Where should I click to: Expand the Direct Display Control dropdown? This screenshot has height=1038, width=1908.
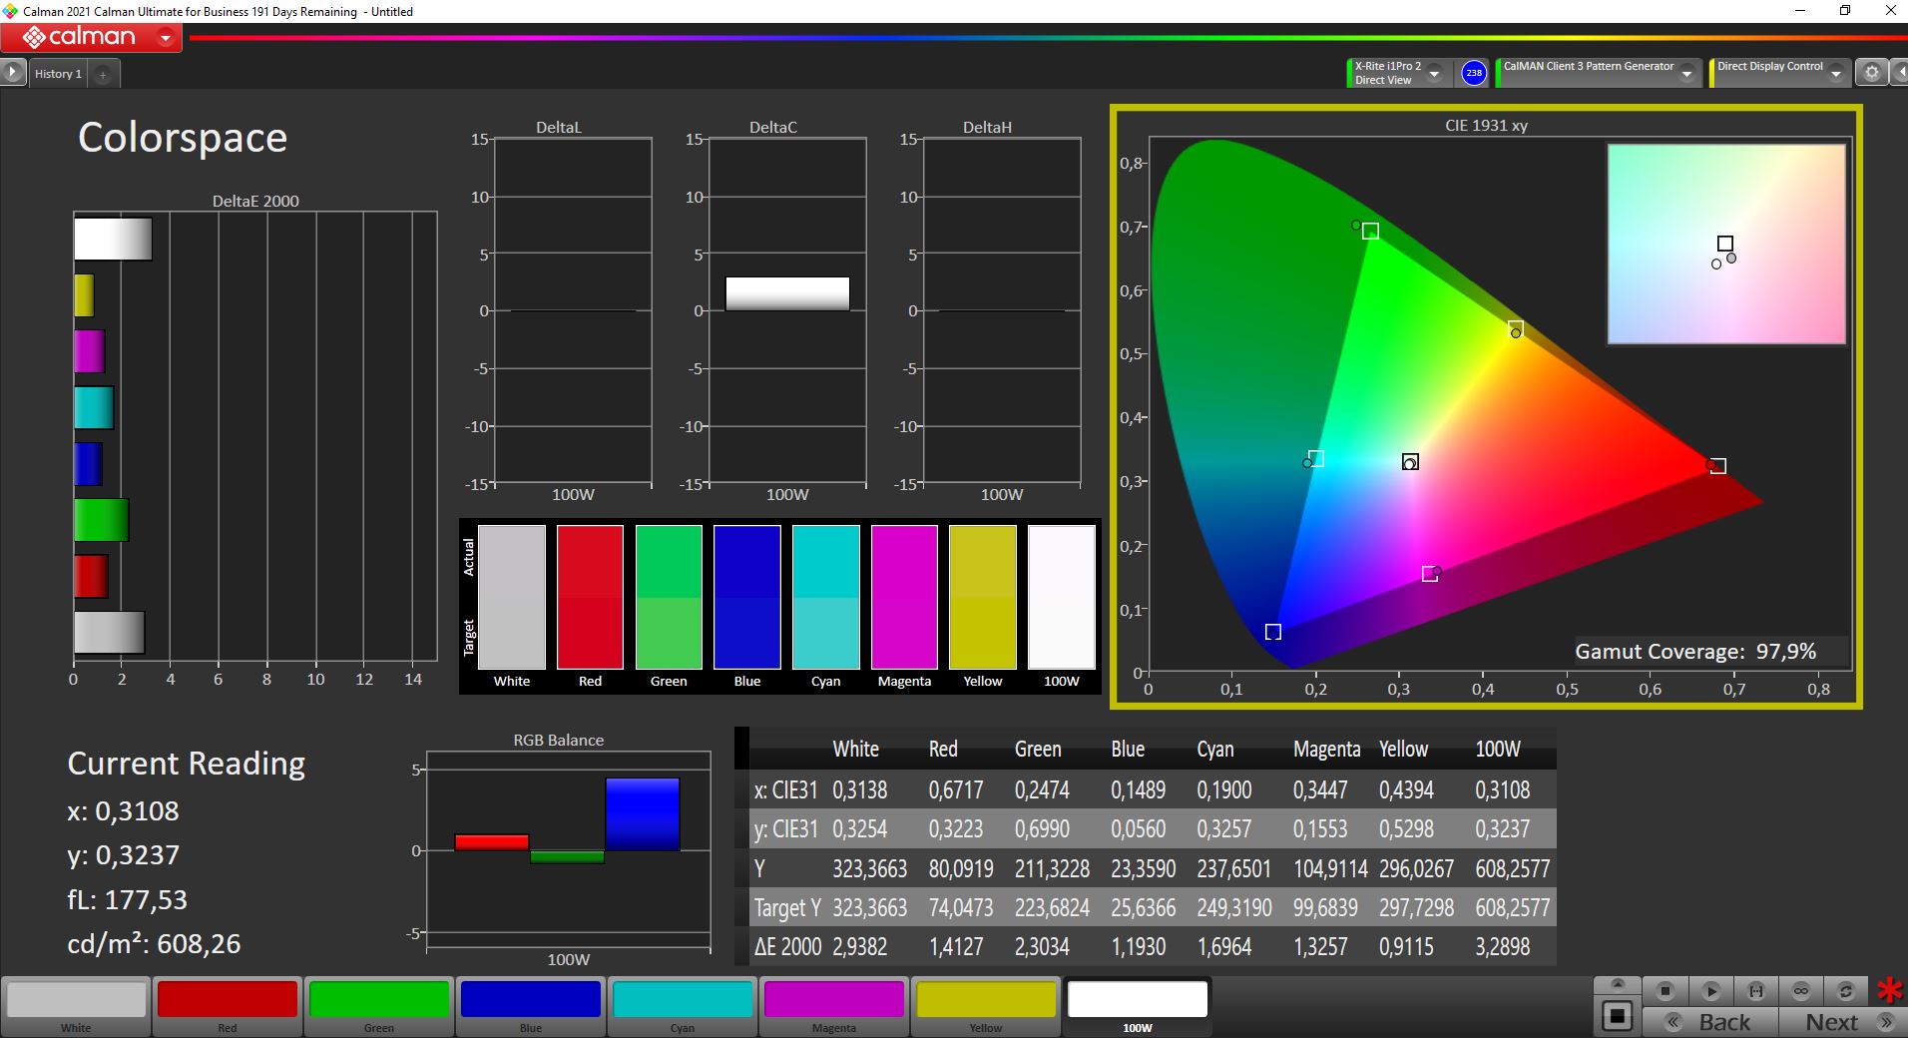[x=1835, y=74]
